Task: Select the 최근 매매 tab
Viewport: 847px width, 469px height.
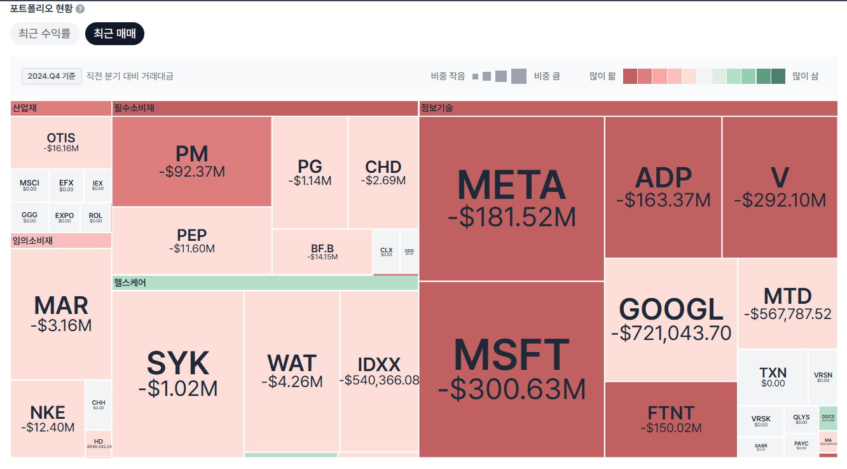Action: point(115,34)
